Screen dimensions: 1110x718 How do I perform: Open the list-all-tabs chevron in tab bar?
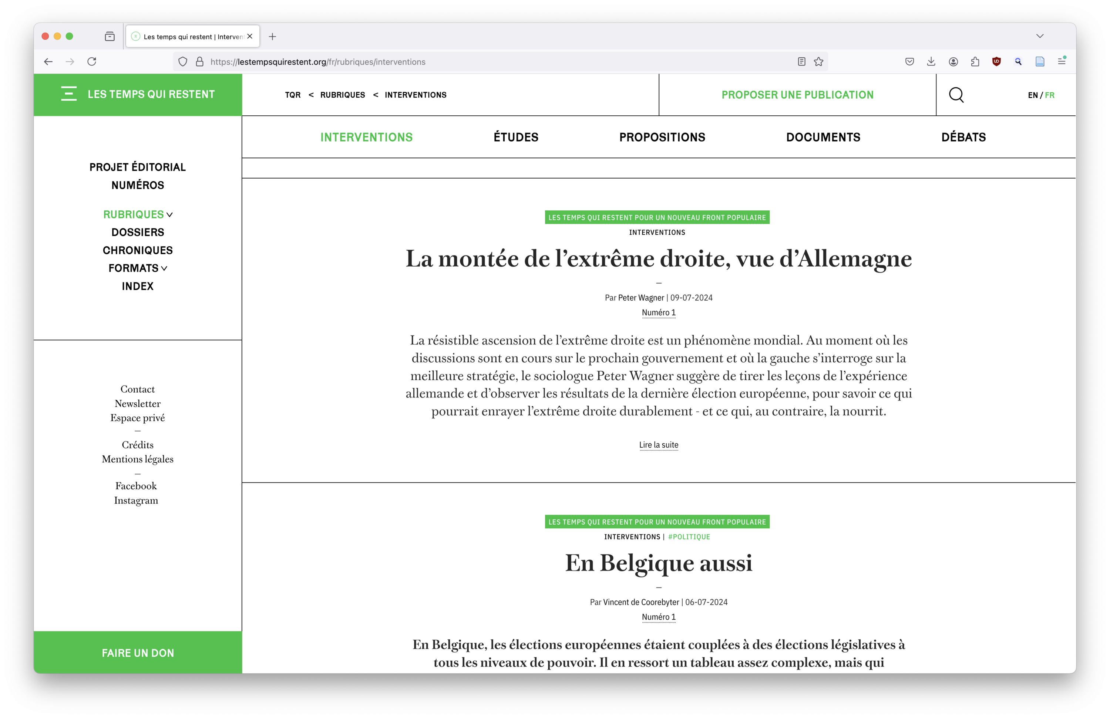click(x=1040, y=36)
